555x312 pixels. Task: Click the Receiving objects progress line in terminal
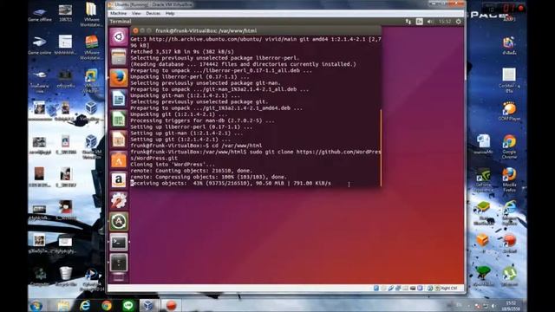coord(231,183)
